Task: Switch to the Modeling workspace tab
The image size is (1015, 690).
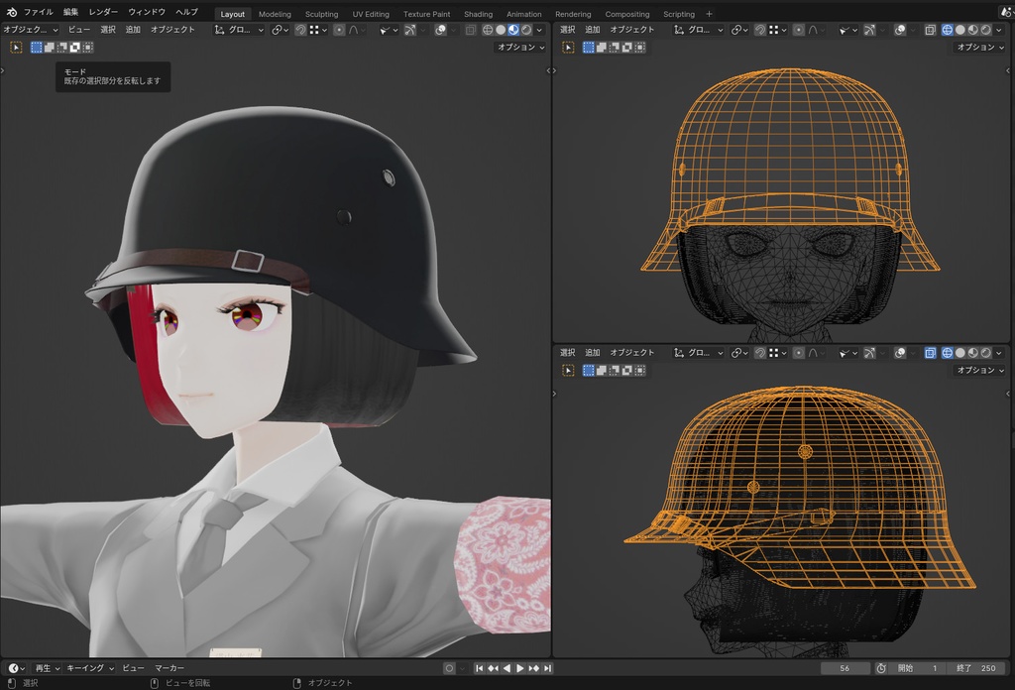Action: [275, 14]
